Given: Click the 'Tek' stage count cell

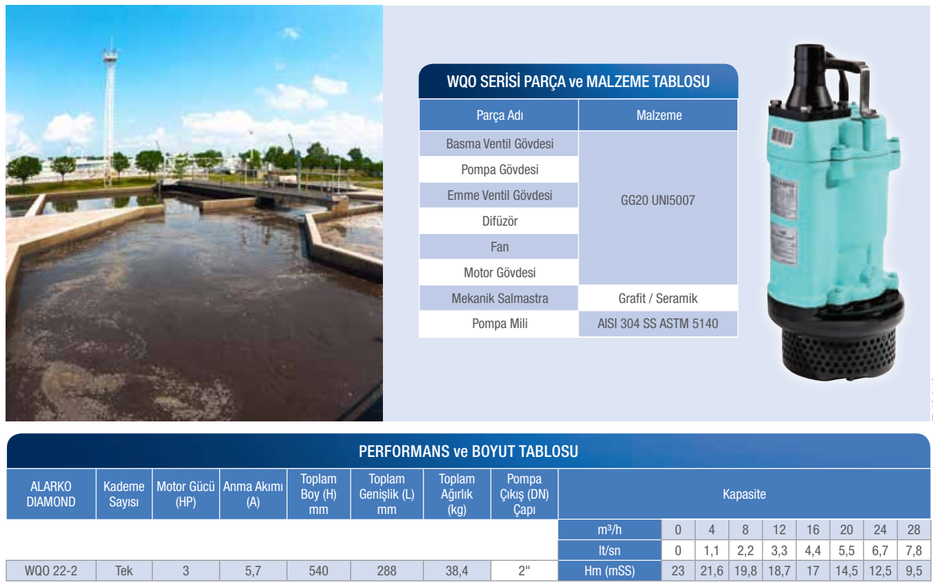Looking at the screenshot, I should click(124, 570).
